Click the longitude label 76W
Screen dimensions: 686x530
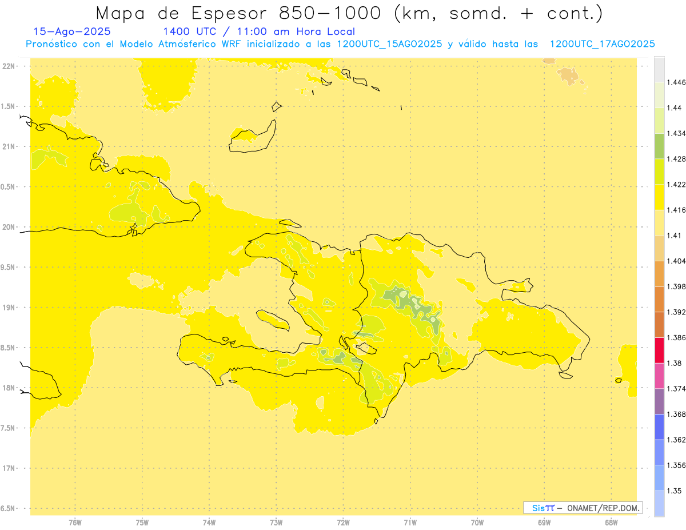[x=75, y=522]
